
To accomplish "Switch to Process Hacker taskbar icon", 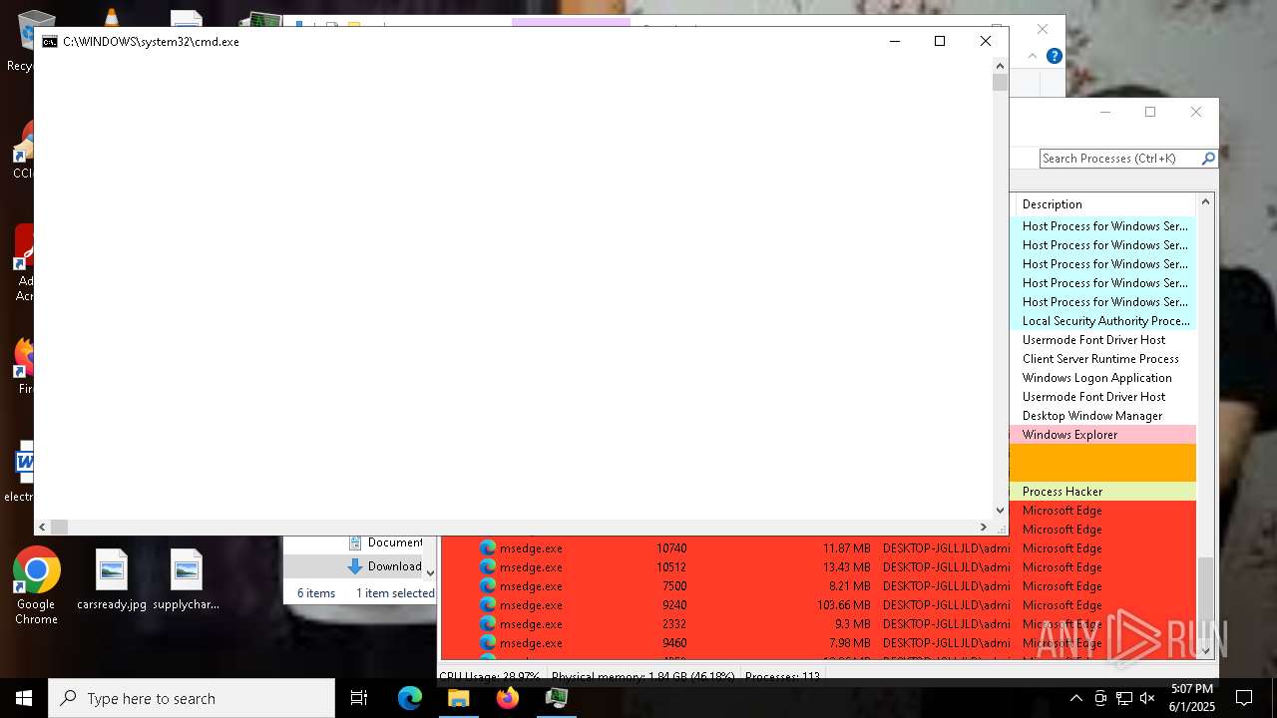I will pos(557,698).
